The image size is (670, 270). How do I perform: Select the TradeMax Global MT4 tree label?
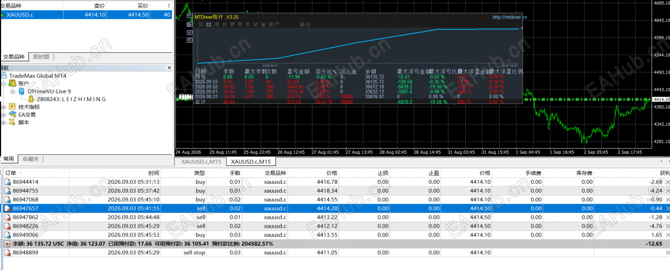click(x=38, y=75)
